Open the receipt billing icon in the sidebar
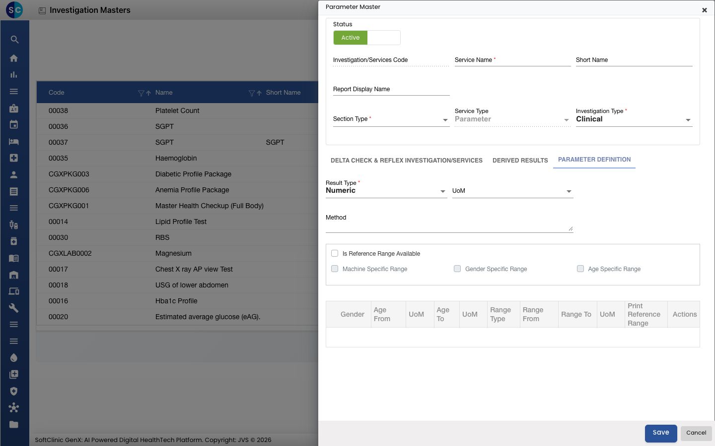Screen dimensions: 715x446 click(14, 191)
